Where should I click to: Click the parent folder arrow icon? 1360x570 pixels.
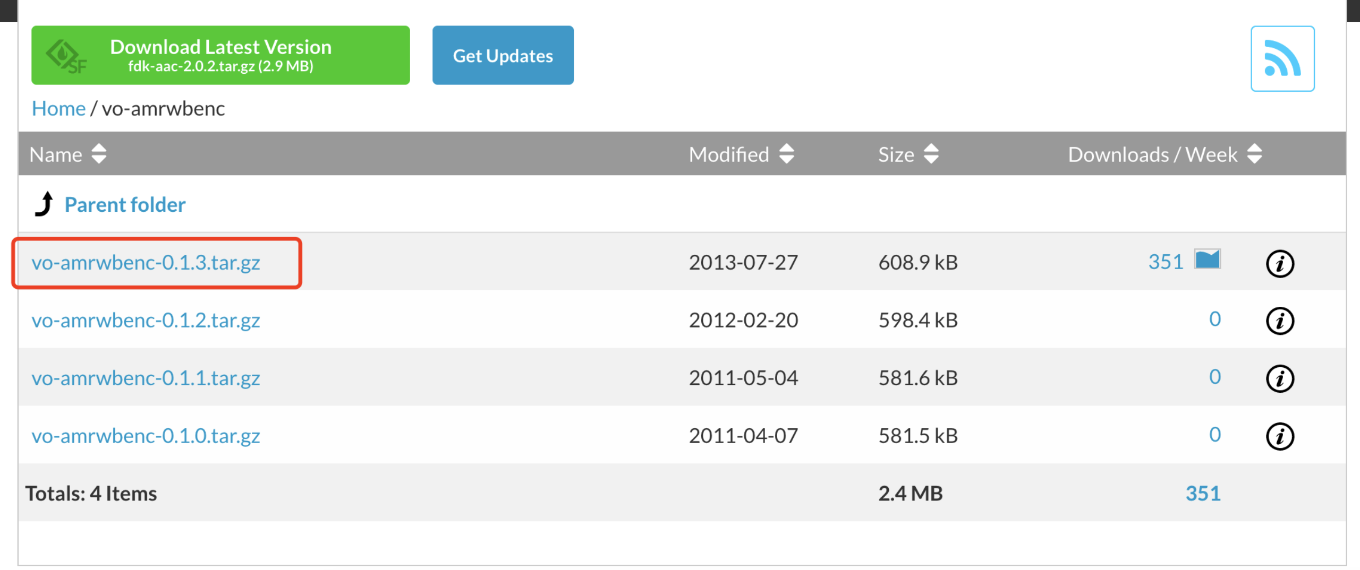(44, 204)
